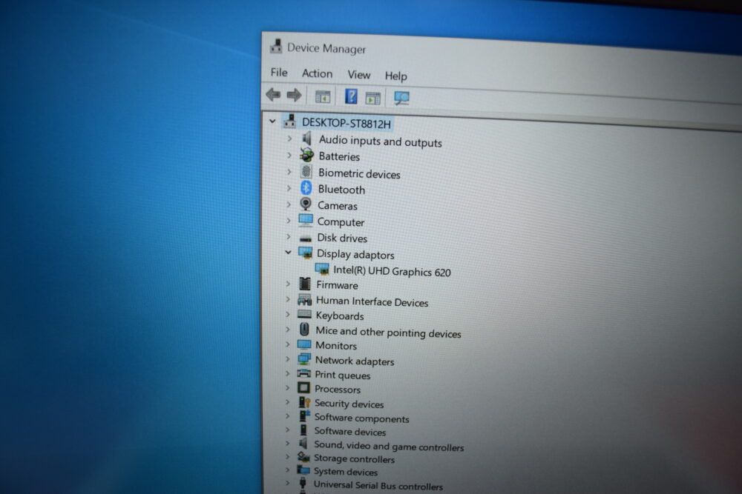Open the Help menu

tap(395, 76)
